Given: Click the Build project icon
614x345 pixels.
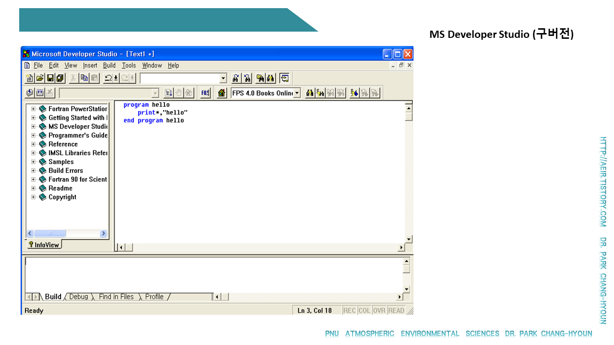Looking at the screenshot, I should 40,93.
